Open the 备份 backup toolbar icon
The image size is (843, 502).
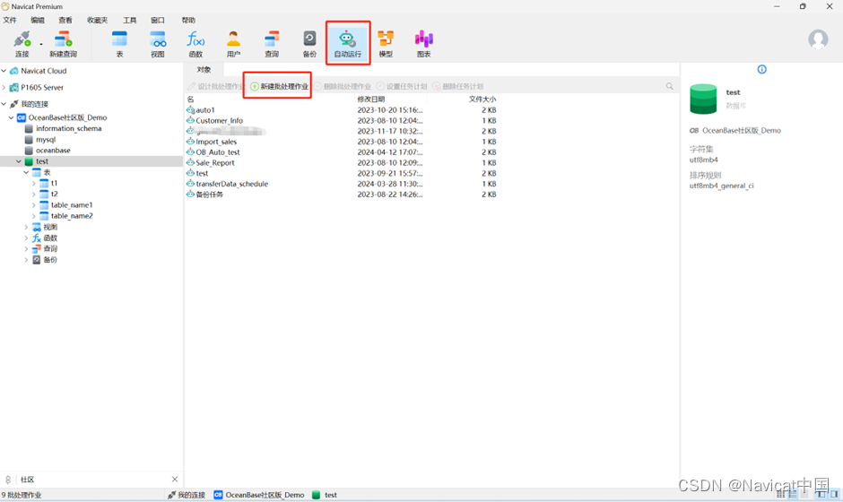309,44
